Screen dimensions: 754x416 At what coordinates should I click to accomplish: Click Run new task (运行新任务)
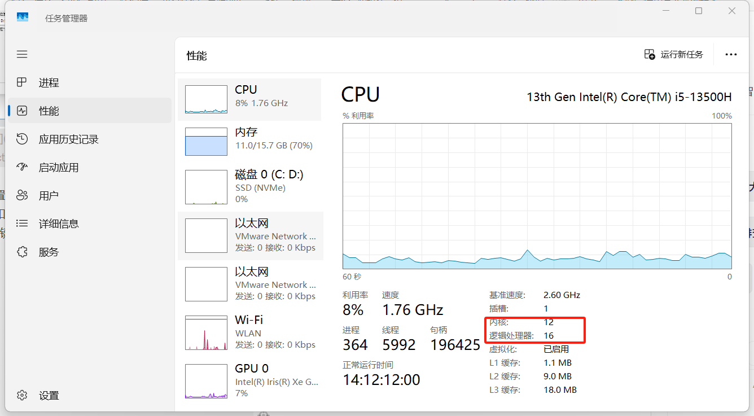674,54
